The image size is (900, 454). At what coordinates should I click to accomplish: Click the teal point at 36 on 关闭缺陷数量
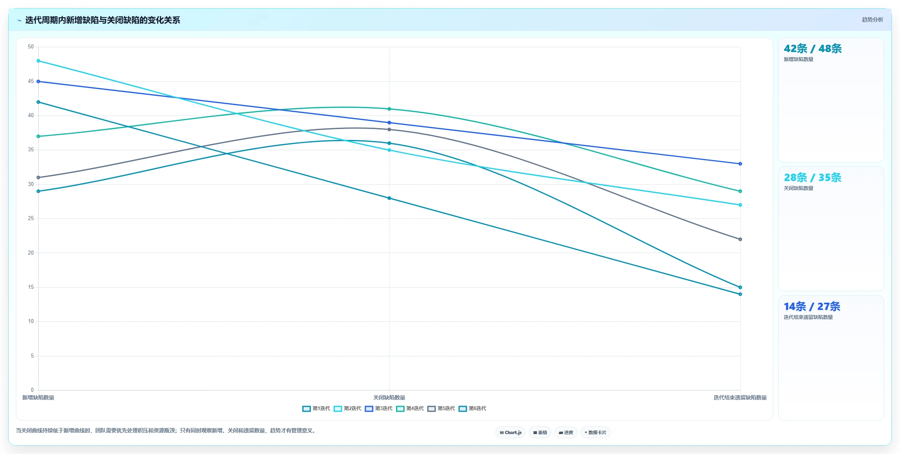pyautogui.click(x=389, y=143)
